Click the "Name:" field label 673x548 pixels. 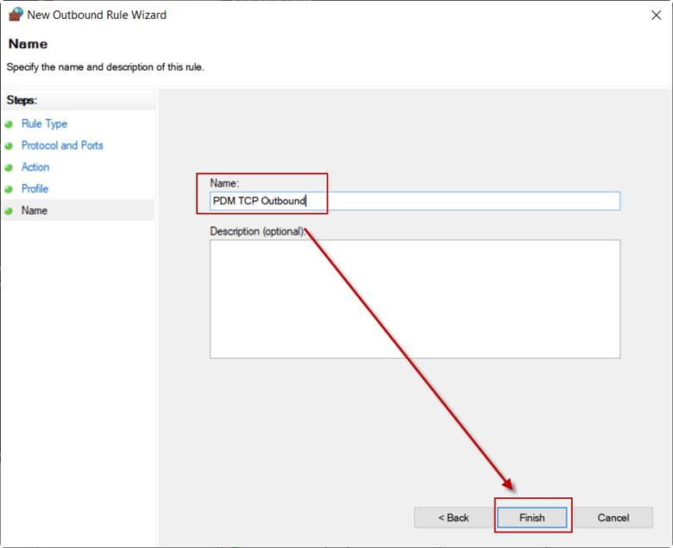coord(224,183)
